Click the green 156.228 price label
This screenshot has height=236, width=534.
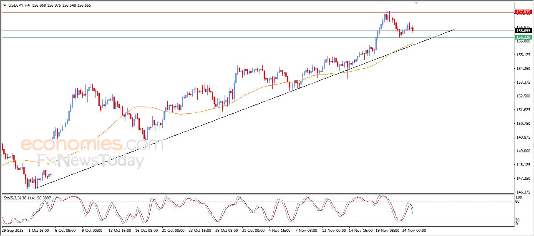pyautogui.click(x=523, y=37)
